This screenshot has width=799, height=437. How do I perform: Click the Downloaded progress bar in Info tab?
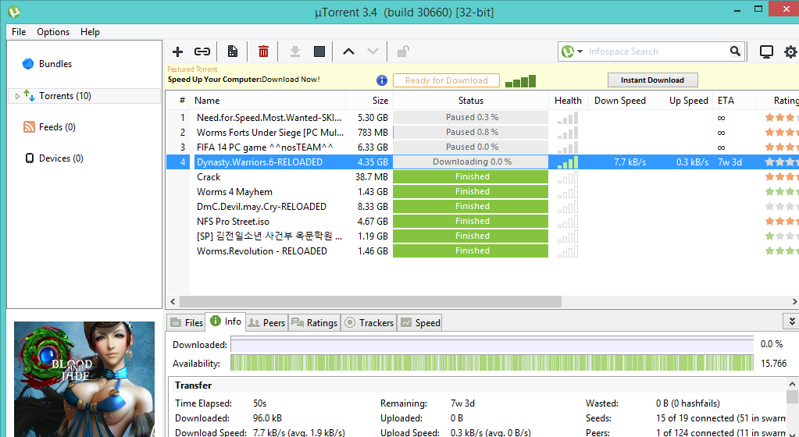pos(492,344)
